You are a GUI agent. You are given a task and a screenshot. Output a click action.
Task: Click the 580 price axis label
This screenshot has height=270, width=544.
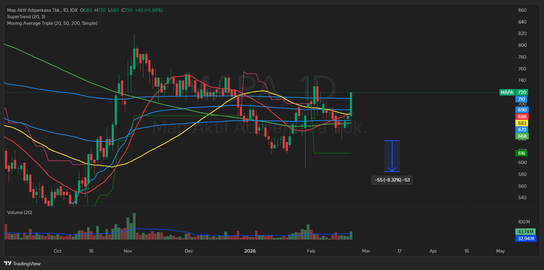click(522, 174)
